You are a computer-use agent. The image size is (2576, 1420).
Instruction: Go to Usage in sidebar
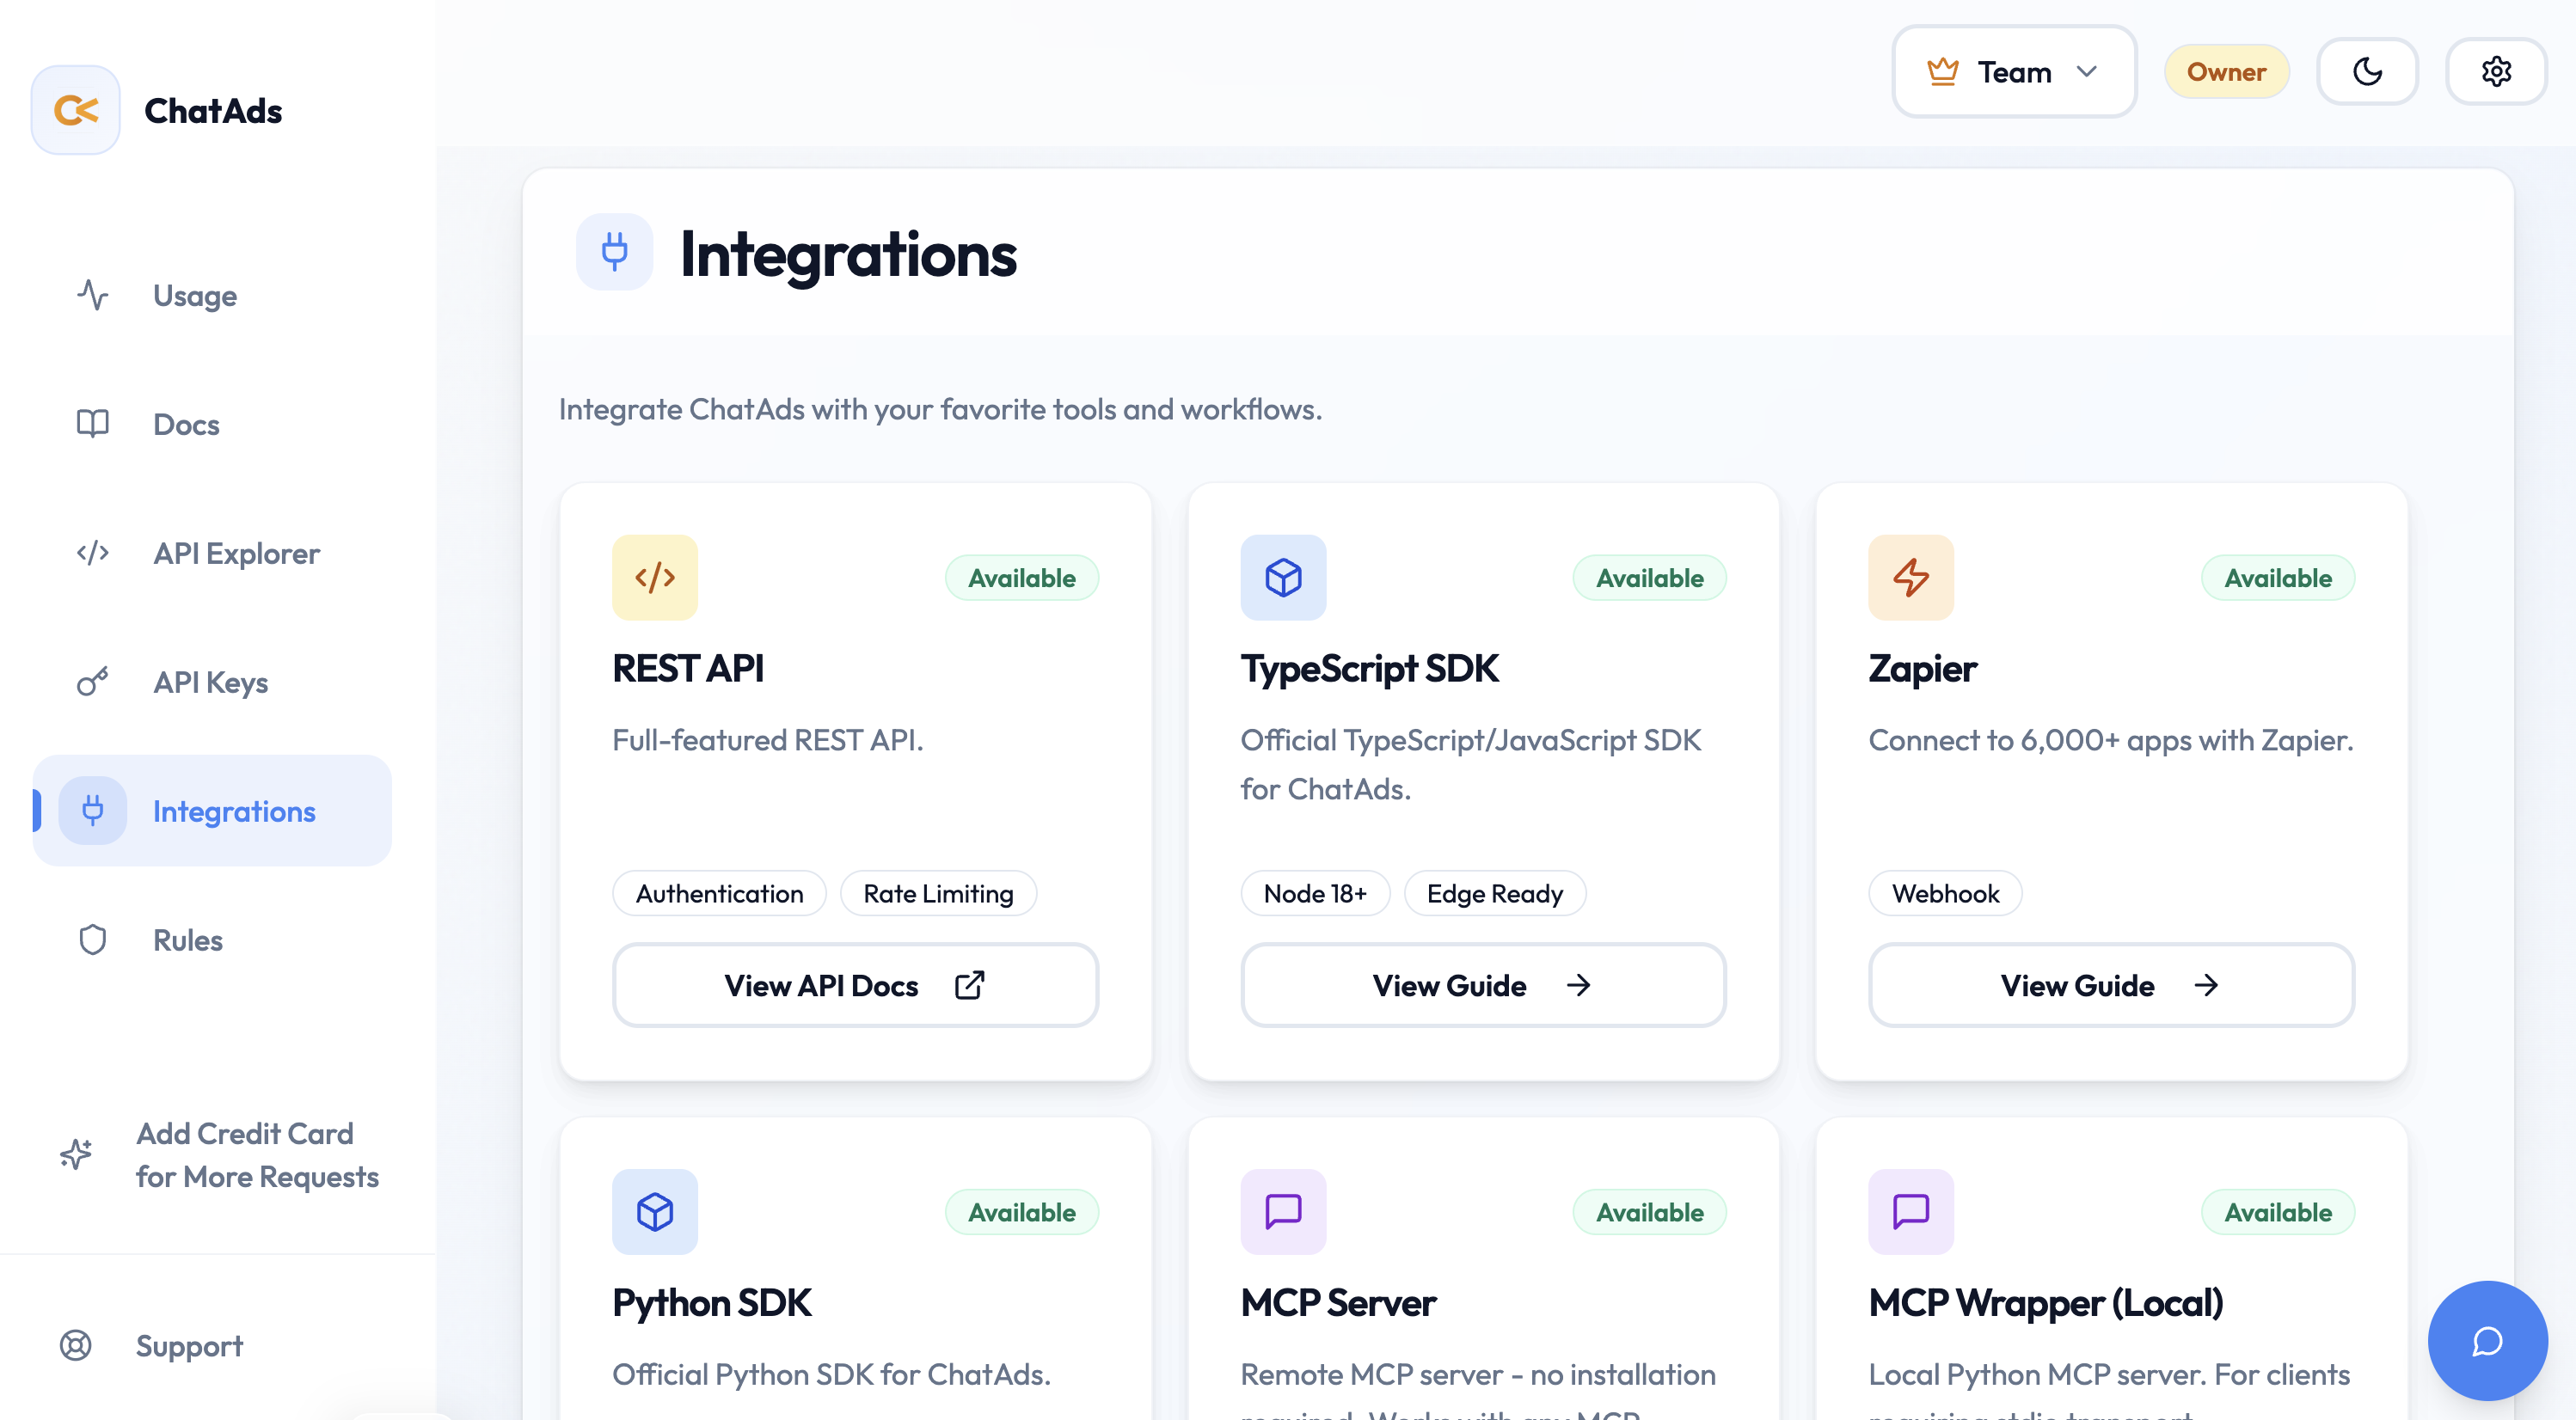coord(195,296)
